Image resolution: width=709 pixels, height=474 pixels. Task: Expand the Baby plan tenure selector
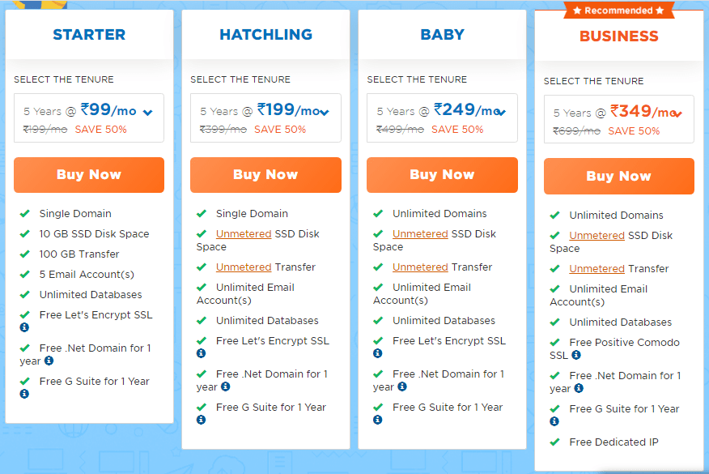[442, 118]
